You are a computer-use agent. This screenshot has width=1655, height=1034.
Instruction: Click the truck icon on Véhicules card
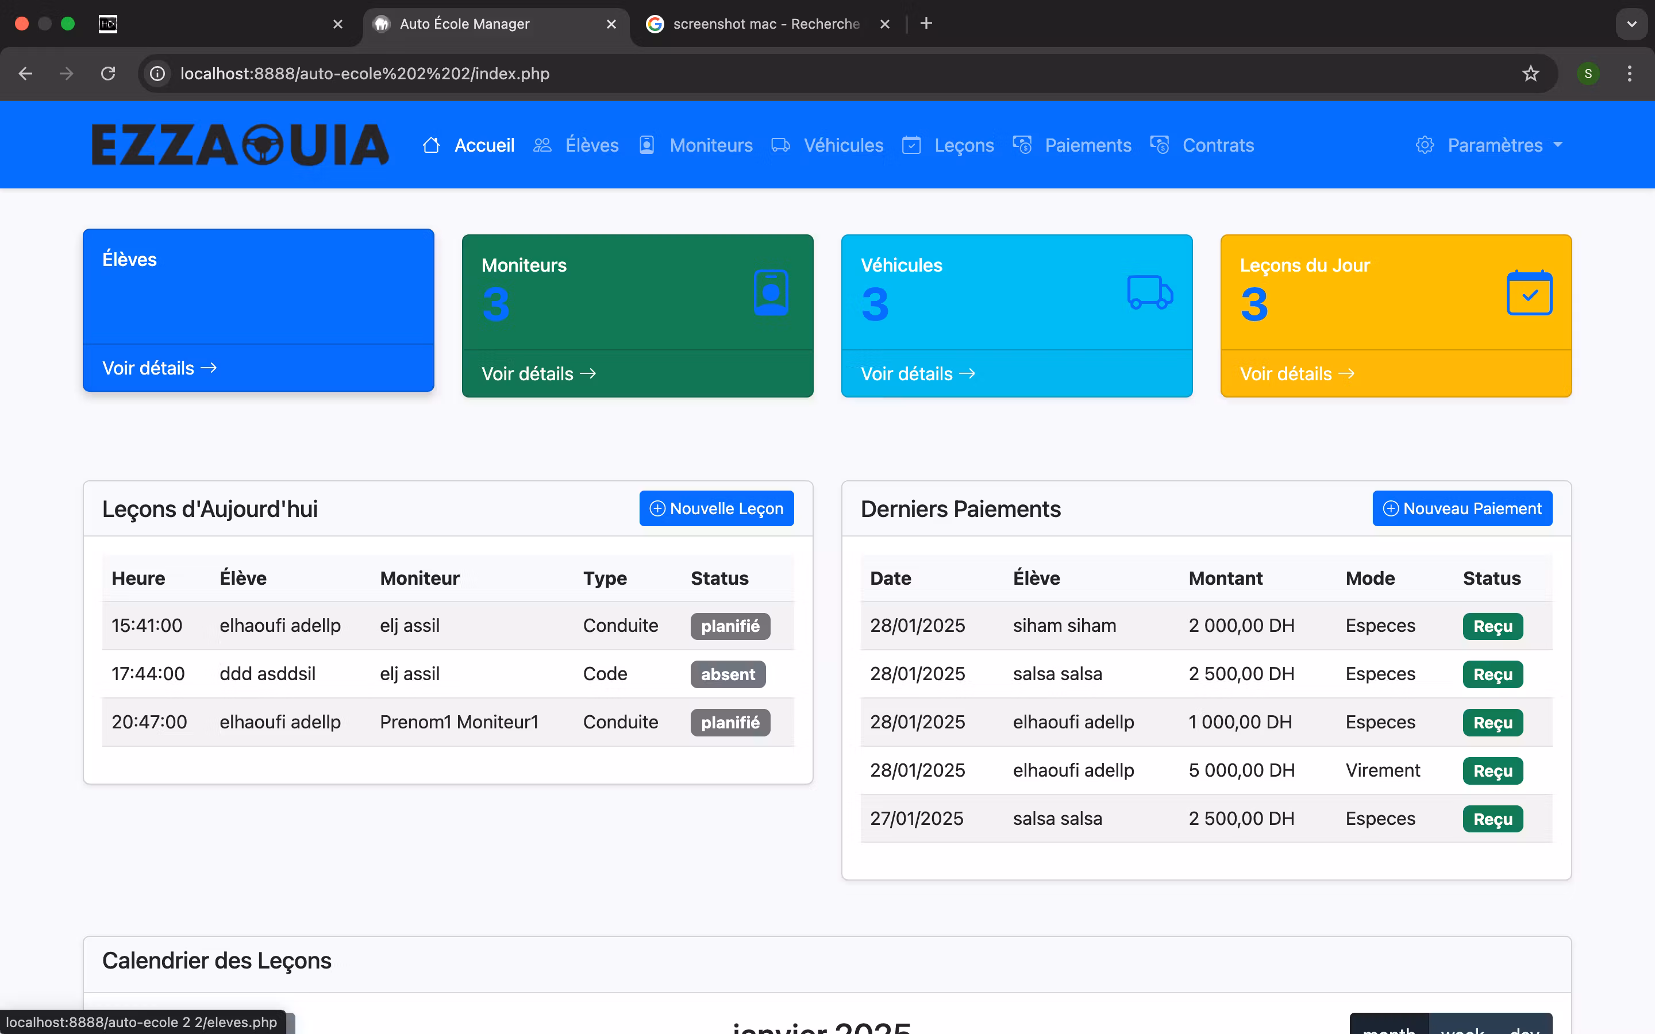pos(1150,293)
